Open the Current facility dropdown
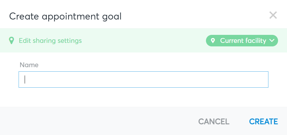Viewport: 287px width, 135px height. (242, 41)
